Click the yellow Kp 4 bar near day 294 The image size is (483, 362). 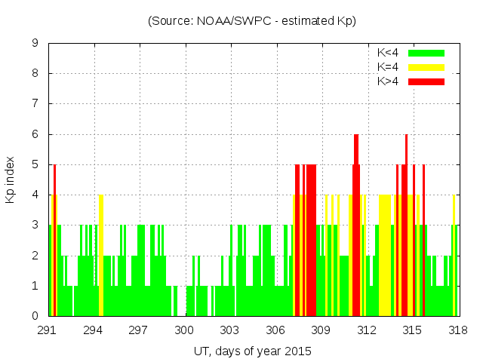click(101, 256)
